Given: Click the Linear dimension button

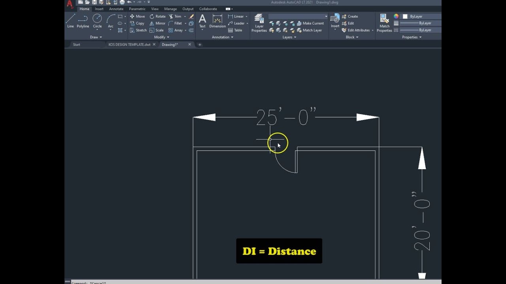Looking at the screenshot, I should point(236,17).
